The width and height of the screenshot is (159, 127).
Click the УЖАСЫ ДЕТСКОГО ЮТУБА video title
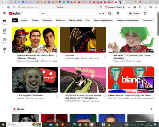click(30, 96)
